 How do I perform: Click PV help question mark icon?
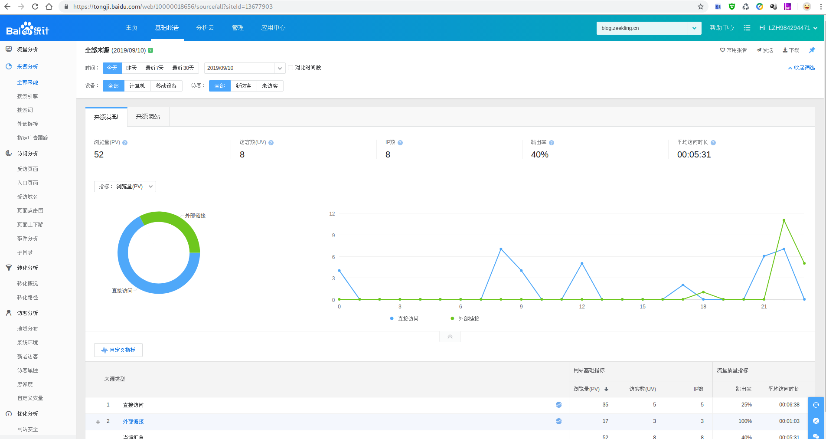125,143
